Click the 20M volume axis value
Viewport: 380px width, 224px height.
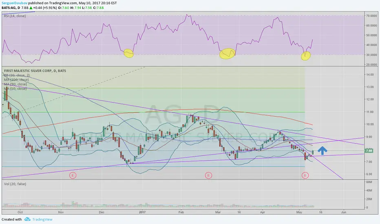point(369,199)
